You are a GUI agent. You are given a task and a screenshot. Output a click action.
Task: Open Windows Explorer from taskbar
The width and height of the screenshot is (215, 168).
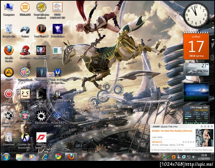pyautogui.click(x=19, y=157)
